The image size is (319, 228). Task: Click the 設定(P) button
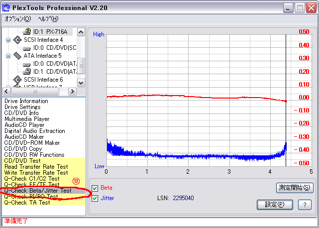click(275, 205)
